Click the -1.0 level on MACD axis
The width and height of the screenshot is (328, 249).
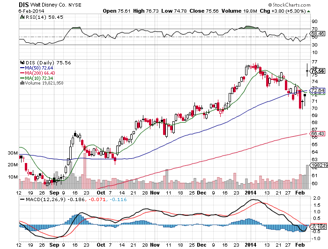coord(316,239)
